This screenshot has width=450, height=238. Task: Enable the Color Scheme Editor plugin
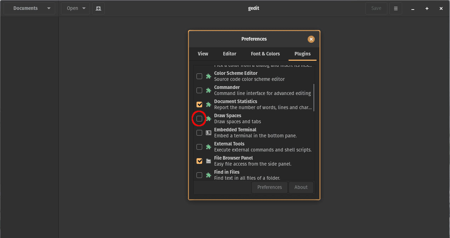tap(199, 76)
